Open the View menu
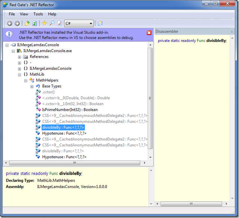239x218 pixels. (24, 14)
